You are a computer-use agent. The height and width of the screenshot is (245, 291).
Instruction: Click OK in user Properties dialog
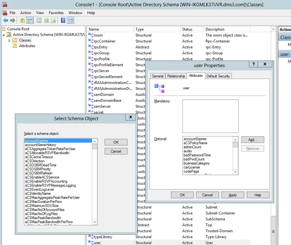coord(182,195)
